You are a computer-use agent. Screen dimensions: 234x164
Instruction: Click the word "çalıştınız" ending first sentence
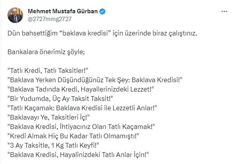pos(181,34)
